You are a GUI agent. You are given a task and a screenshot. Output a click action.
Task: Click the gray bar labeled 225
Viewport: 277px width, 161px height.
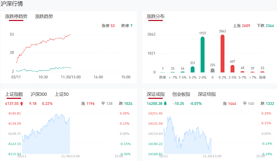tap(213, 70)
